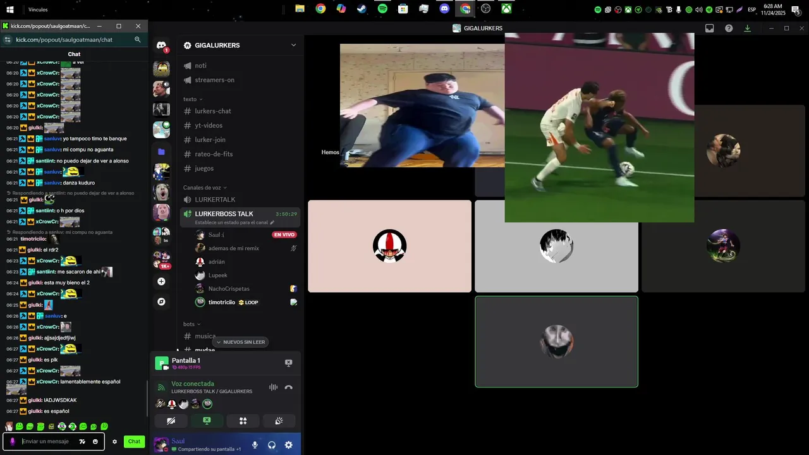Open voice connection signal details icon
The width and height of the screenshot is (809, 455).
(161, 387)
